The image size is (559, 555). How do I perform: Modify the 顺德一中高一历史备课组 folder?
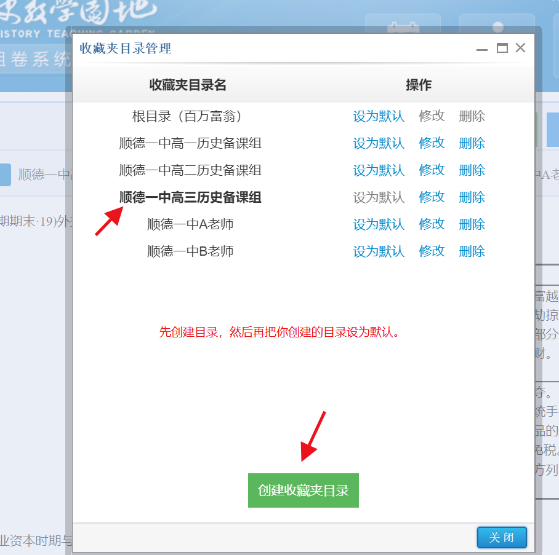(x=432, y=143)
